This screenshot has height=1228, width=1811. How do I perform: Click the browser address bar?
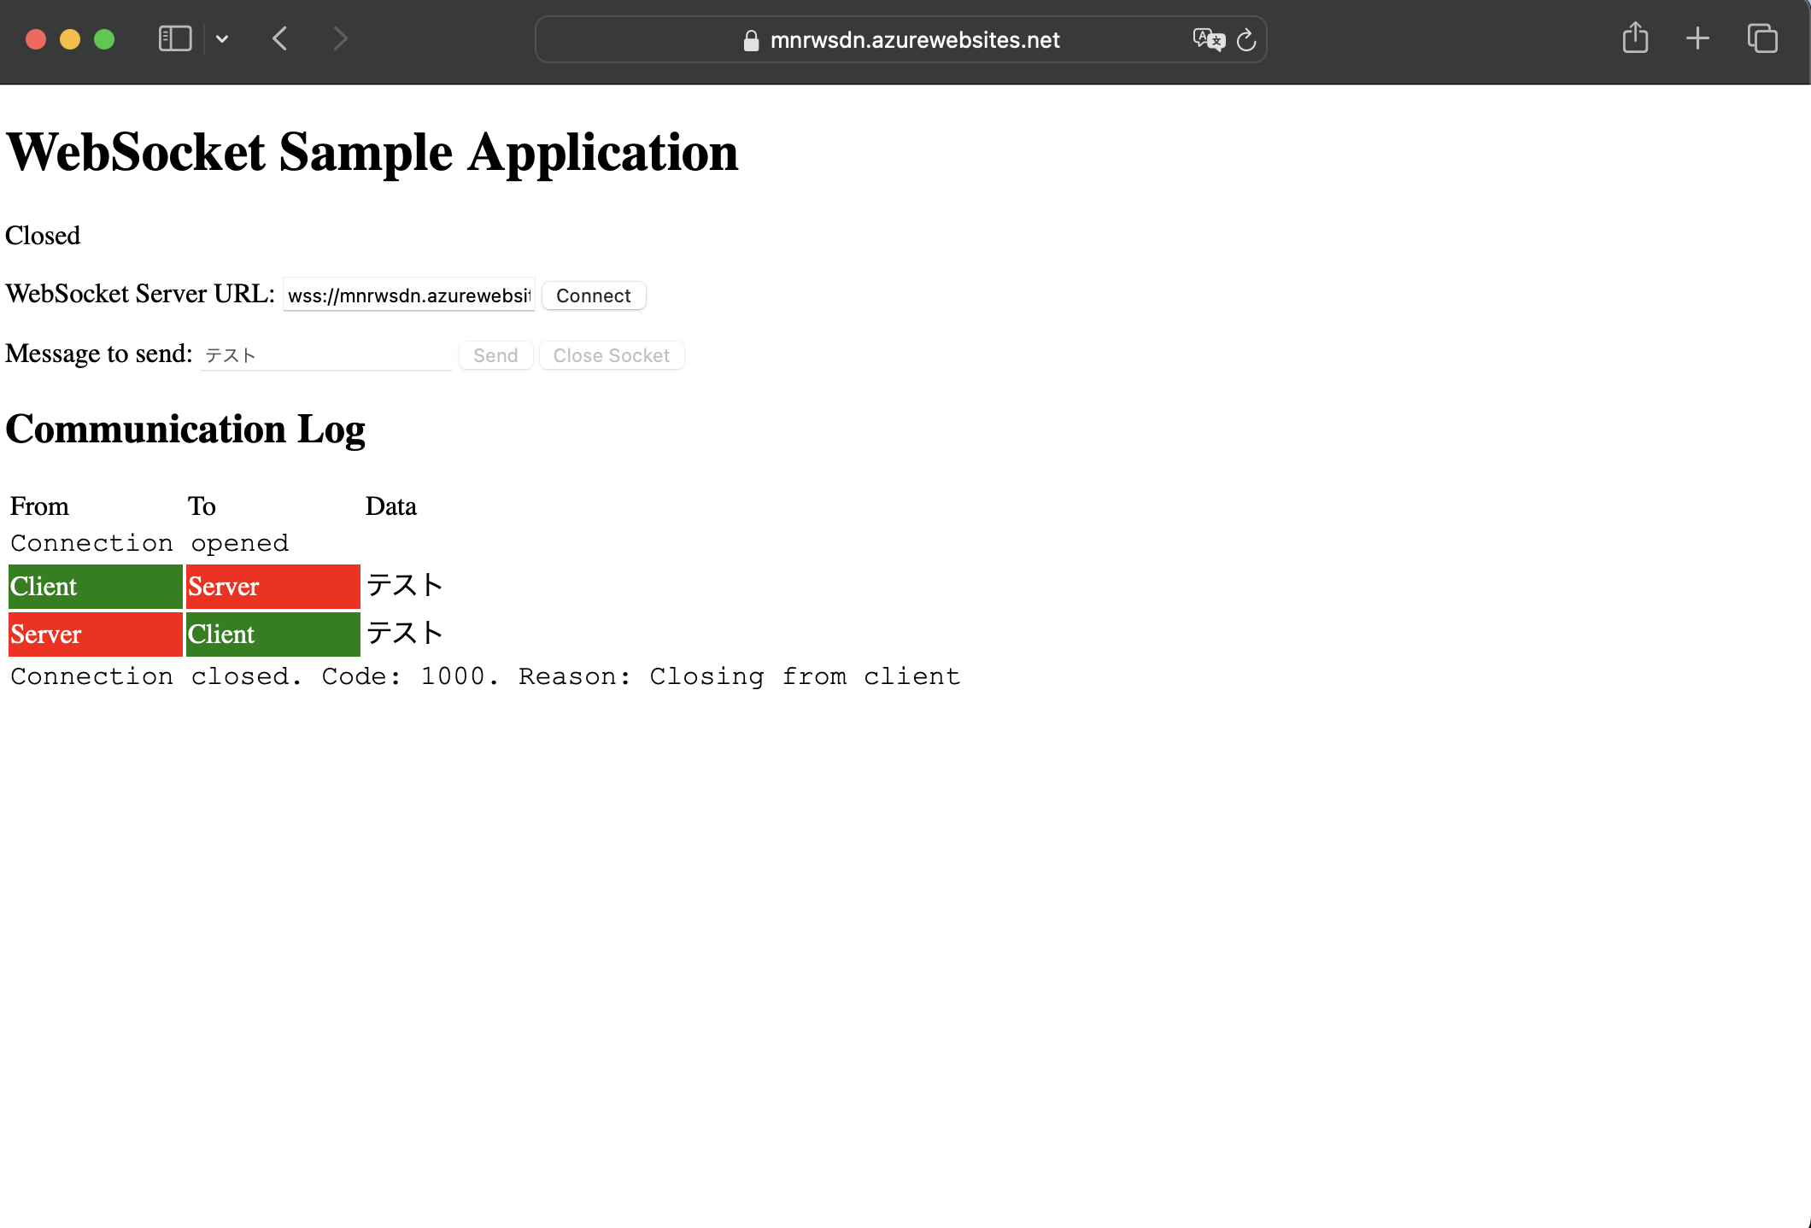(x=900, y=39)
